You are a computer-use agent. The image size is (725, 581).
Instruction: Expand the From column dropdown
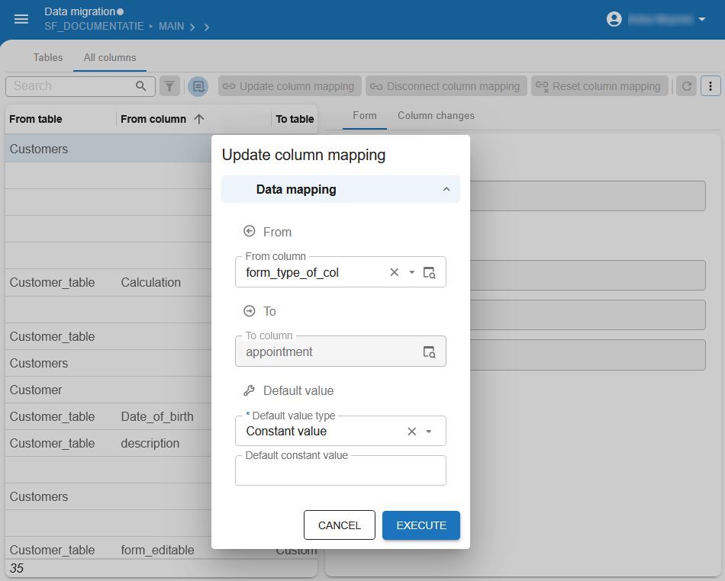pos(412,272)
